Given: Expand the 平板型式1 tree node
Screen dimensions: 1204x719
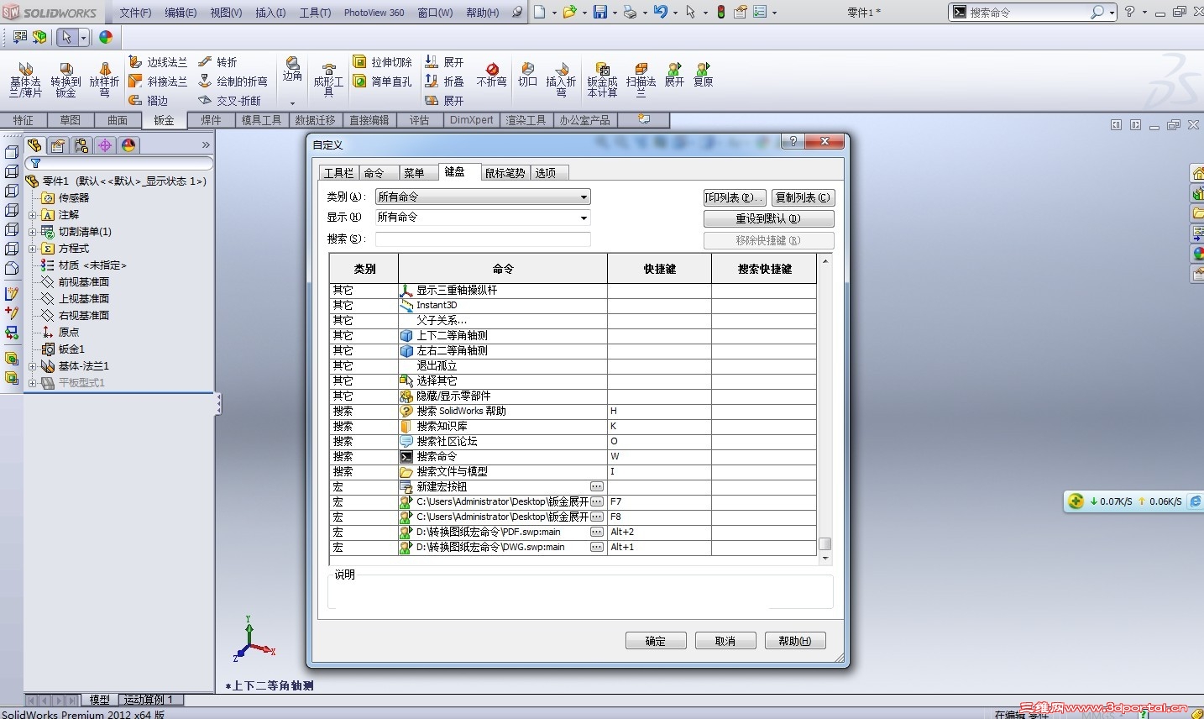Looking at the screenshot, I should coord(32,383).
